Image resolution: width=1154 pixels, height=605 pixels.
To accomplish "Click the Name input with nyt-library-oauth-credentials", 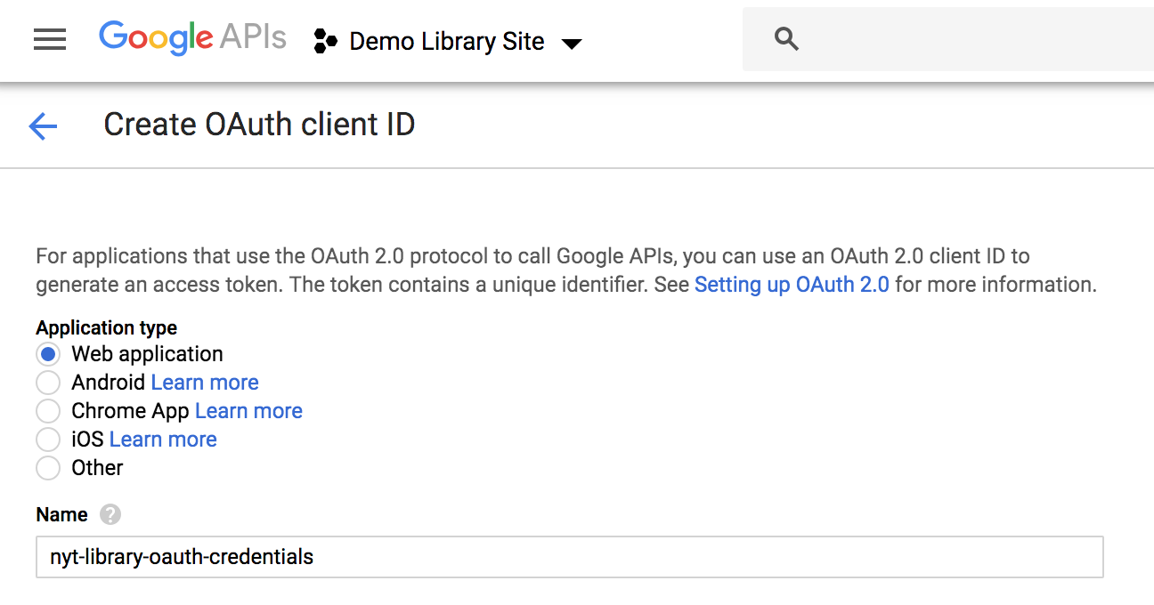I will 570,557.
